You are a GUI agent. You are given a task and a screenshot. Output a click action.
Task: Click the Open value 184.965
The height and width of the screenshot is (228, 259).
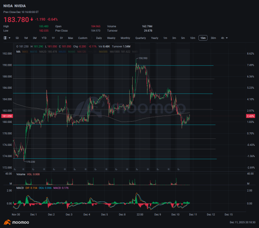[x=96, y=26]
